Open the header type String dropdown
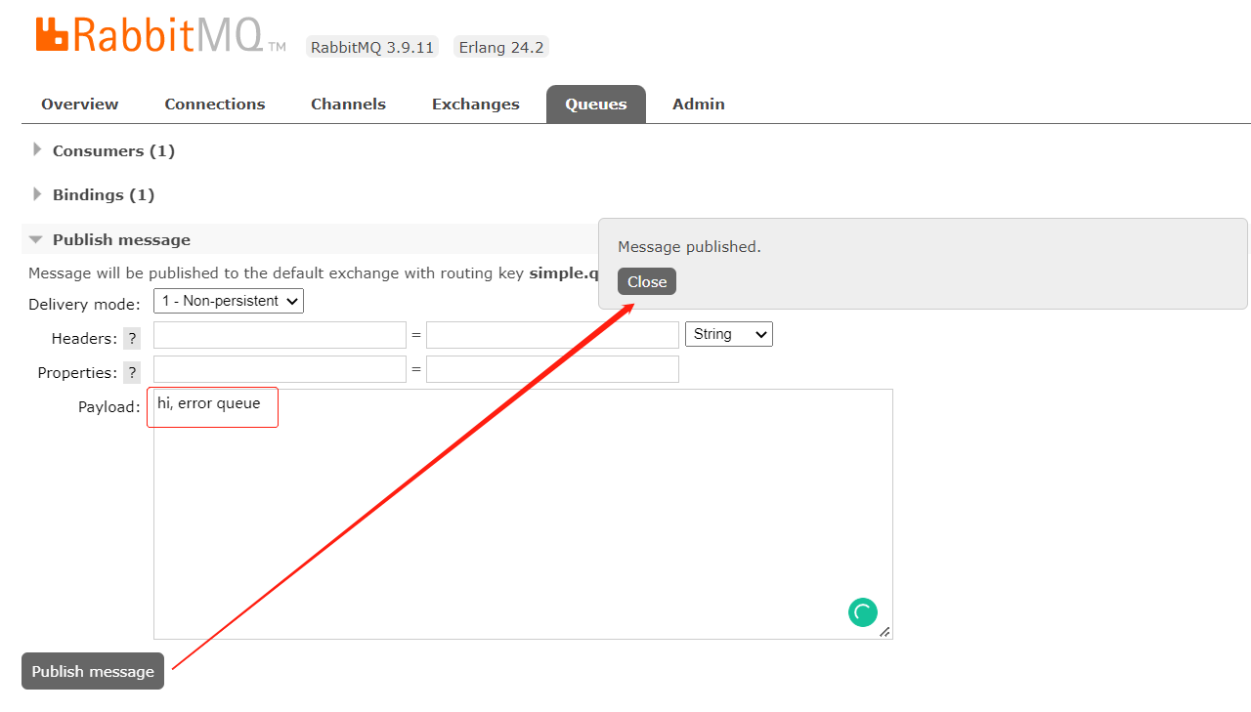 [729, 334]
